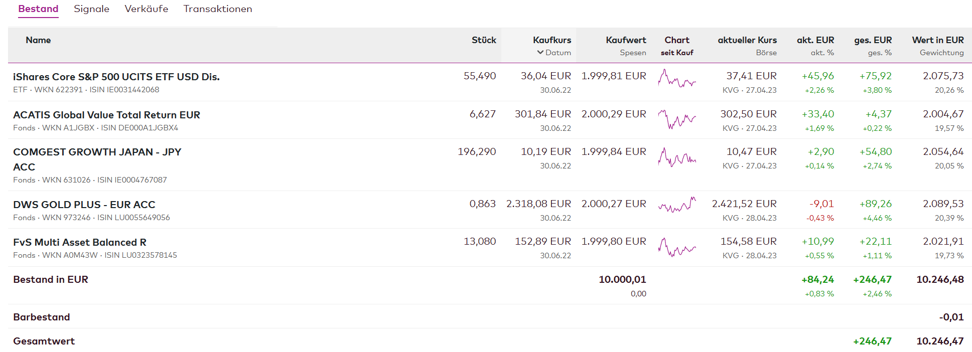
Task: Open the iShares Core S&P 500 sparkline chart
Action: pyautogui.click(x=676, y=79)
